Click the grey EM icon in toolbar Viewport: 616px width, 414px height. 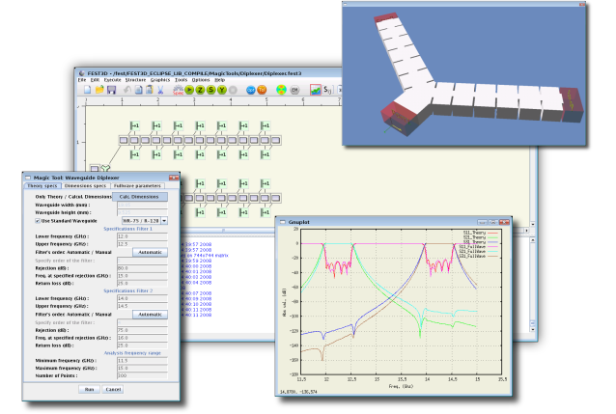(294, 90)
